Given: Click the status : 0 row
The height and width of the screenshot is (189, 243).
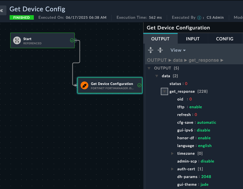Looking at the screenshot, I should tap(178, 84).
